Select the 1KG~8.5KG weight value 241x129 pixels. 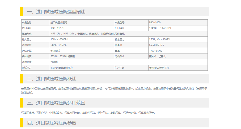155,51
